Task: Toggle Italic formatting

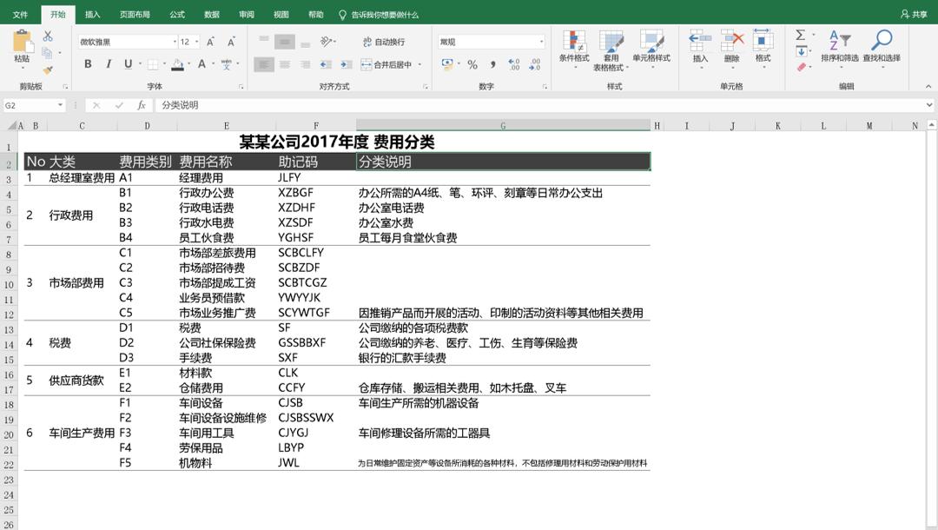Action: [x=109, y=64]
